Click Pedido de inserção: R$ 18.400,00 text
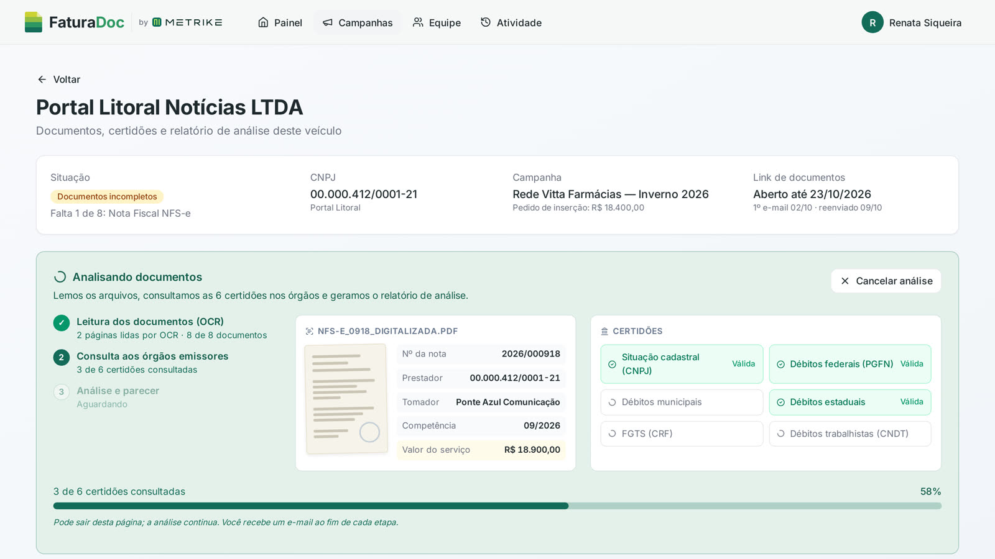 578,207
